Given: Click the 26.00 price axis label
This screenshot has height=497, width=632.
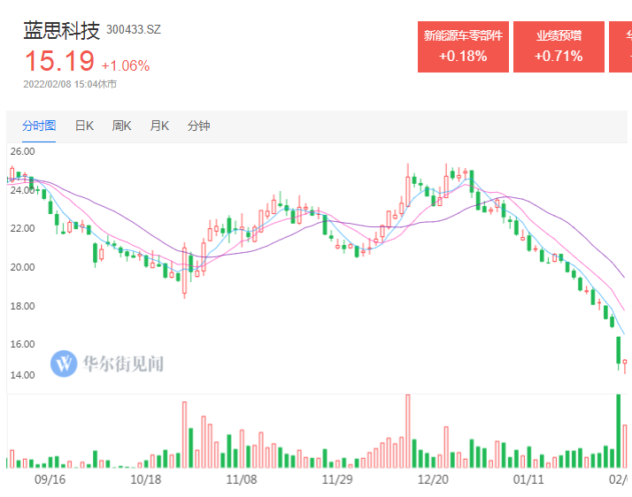Looking at the screenshot, I should pyautogui.click(x=22, y=151).
